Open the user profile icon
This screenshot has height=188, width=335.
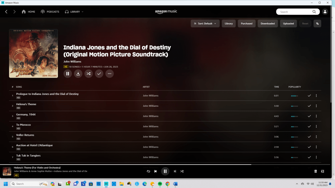[x=325, y=12]
